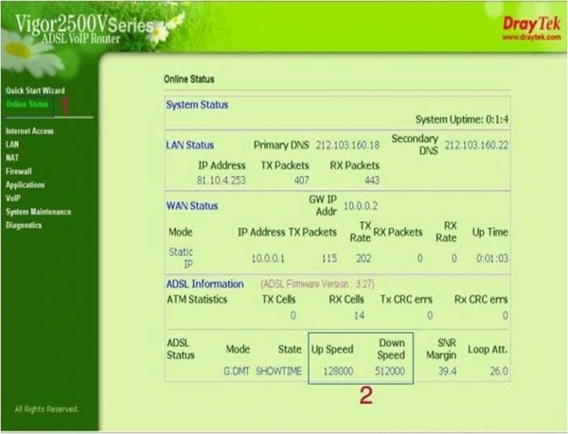The image size is (568, 434).
Task: Open Quick Start Wizard
Action: coord(32,91)
